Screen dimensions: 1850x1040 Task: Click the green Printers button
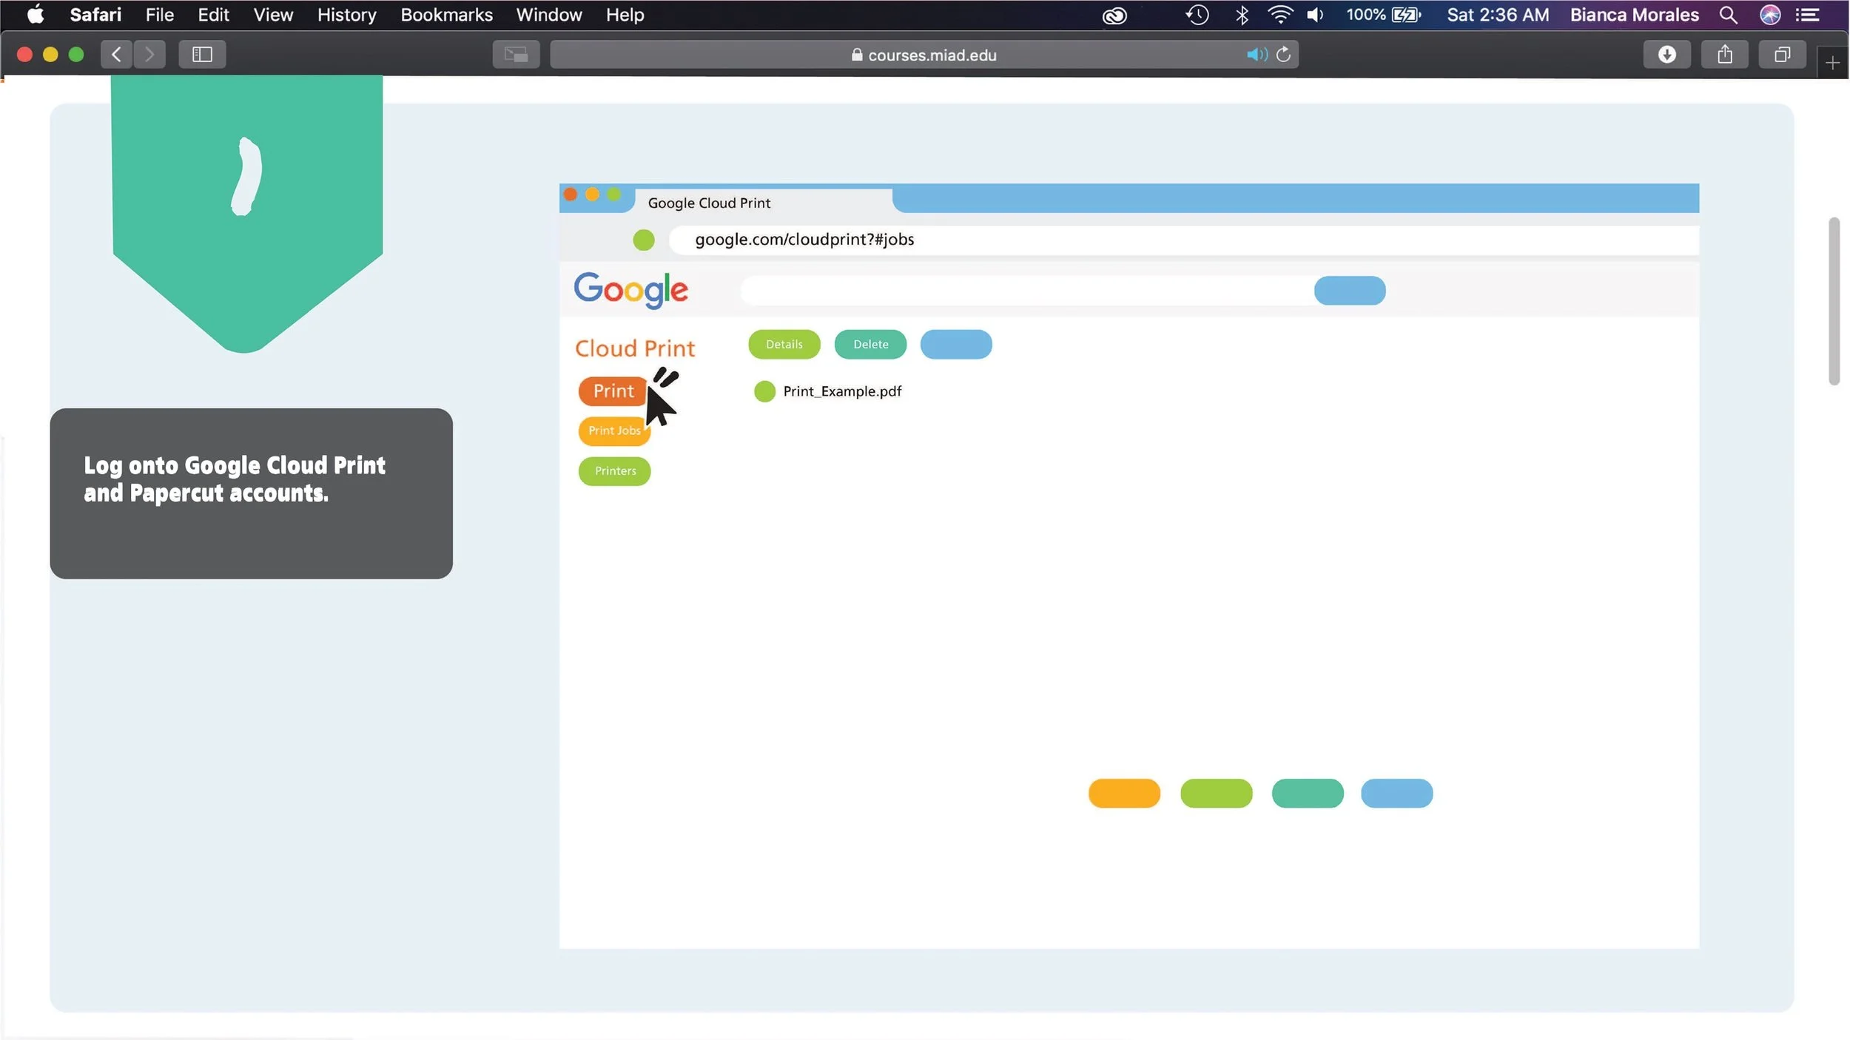click(614, 471)
